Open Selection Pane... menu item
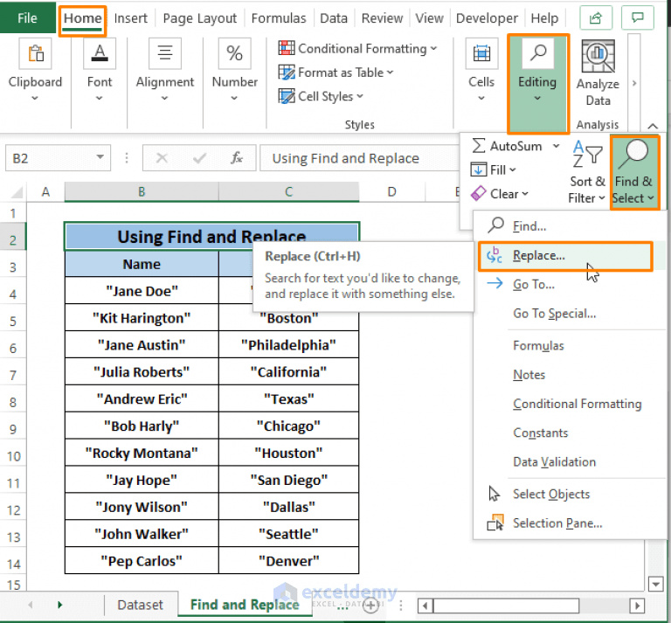Screen dimensions: 671x623 point(571,523)
